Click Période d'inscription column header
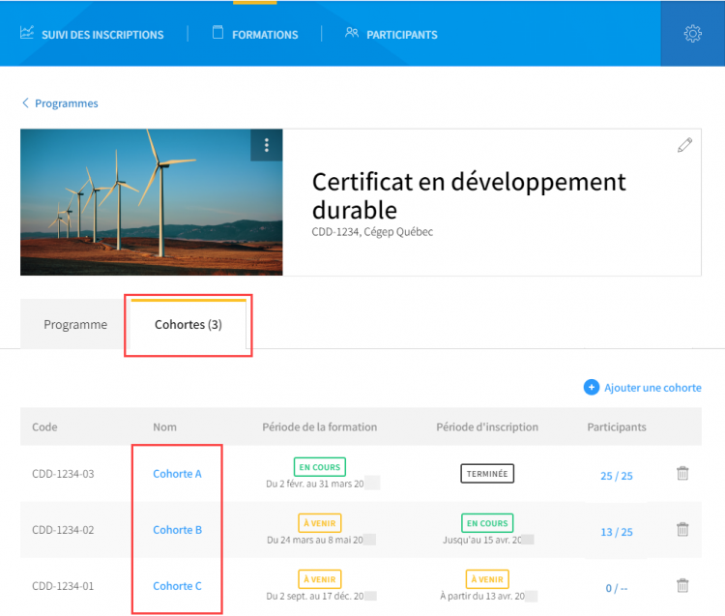The height and width of the screenshot is (616, 725). [x=487, y=426]
